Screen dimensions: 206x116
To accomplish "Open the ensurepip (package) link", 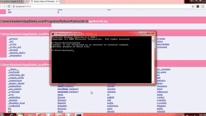I will point(68,92).
